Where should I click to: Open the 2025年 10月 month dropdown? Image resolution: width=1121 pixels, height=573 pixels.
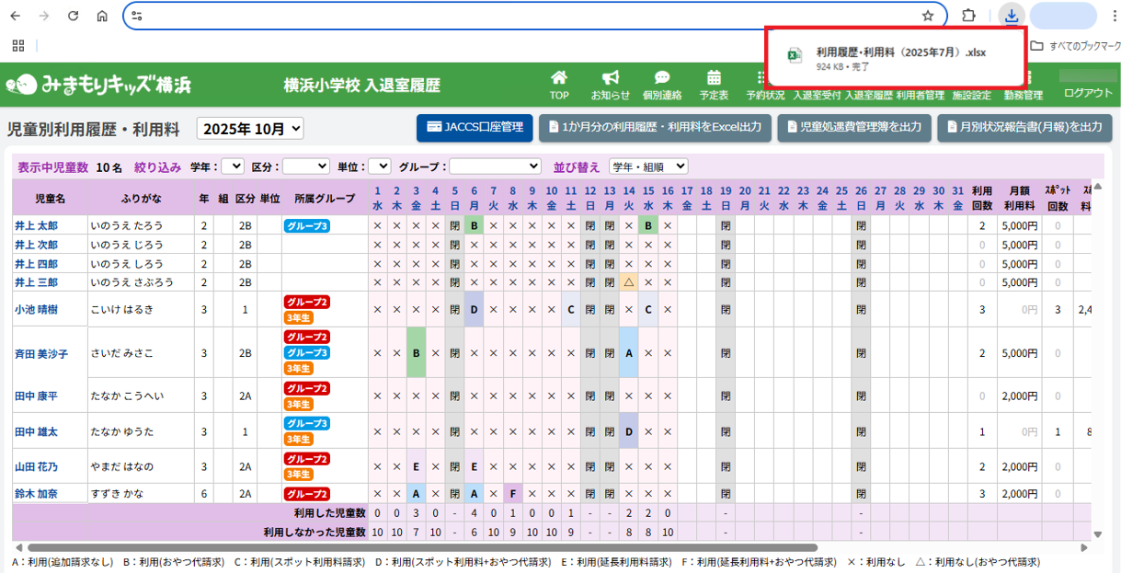click(x=250, y=129)
